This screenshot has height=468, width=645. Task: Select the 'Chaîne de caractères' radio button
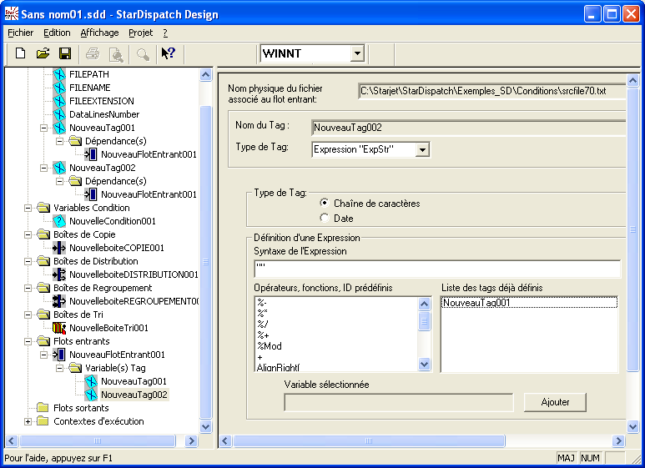point(325,204)
